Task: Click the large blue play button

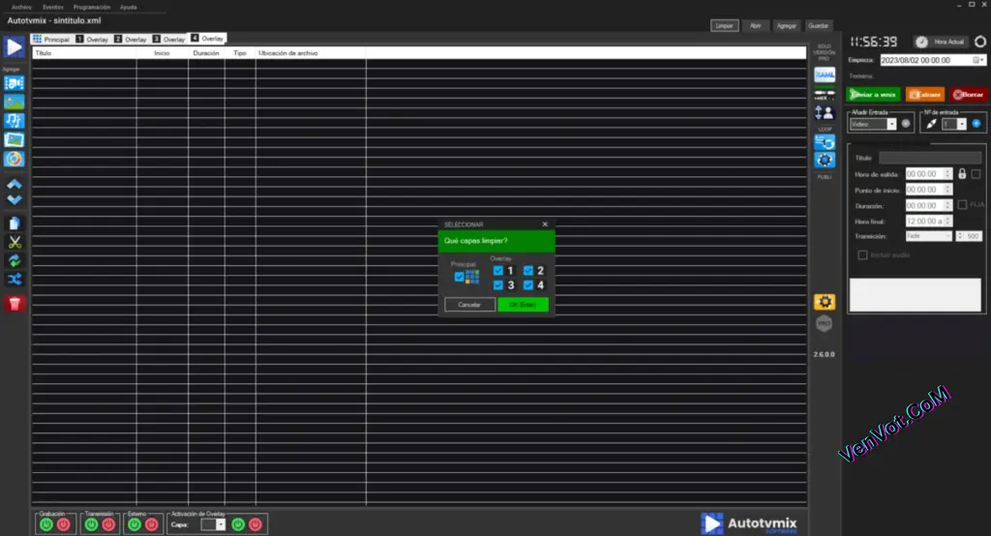Action: point(14,47)
